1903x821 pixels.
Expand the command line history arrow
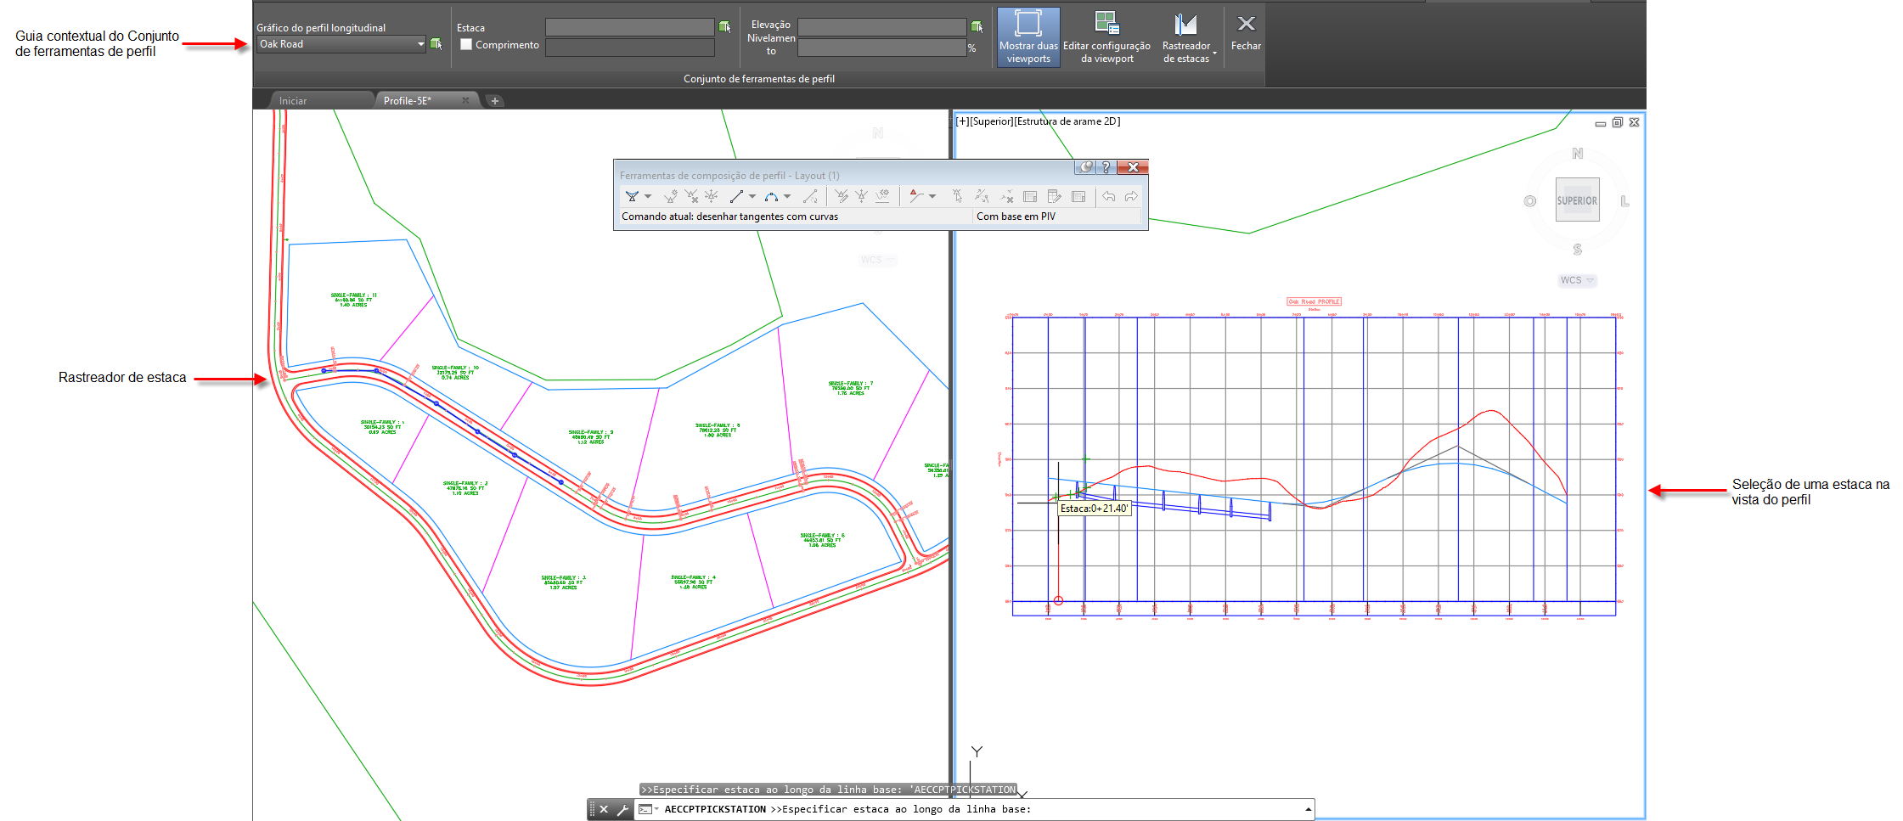(1308, 809)
